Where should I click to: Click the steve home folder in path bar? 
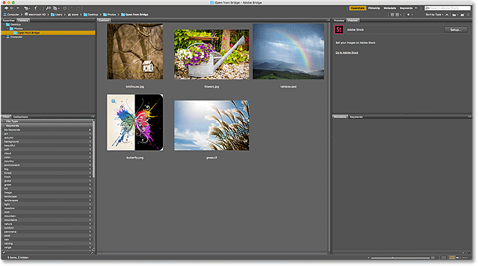(73, 14)
